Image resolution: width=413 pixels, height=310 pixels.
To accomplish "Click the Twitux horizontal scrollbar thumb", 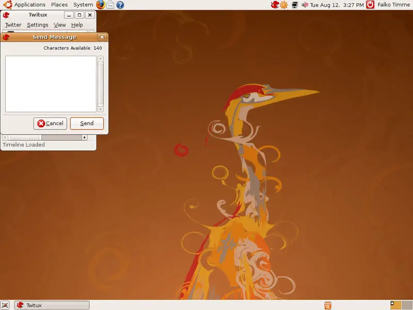I will 24,137.
